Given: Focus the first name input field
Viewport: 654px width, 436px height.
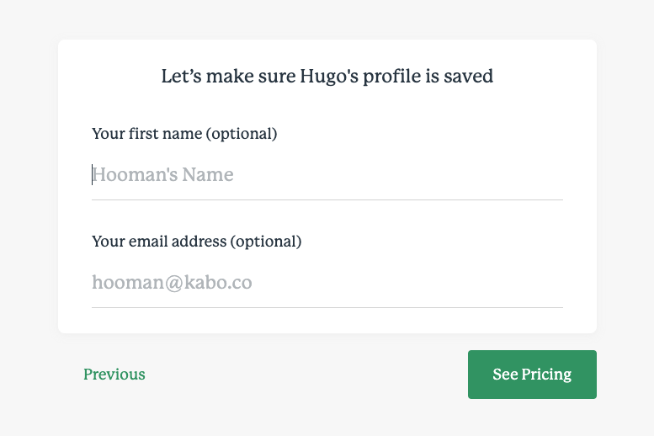Looking at the screenshot, I should tap(327, 175).
